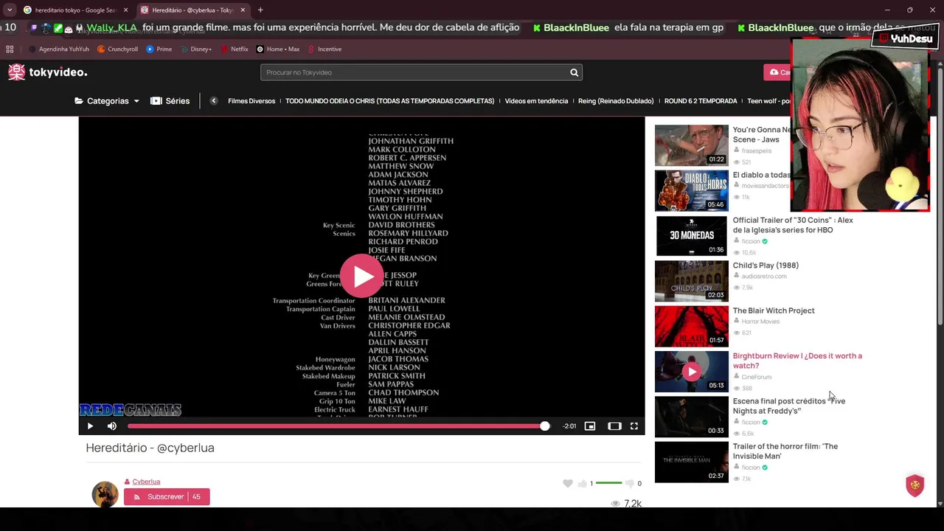Open the Cyberlua channel link
This screenshot has width=944, height=531.
click(146, 482)
